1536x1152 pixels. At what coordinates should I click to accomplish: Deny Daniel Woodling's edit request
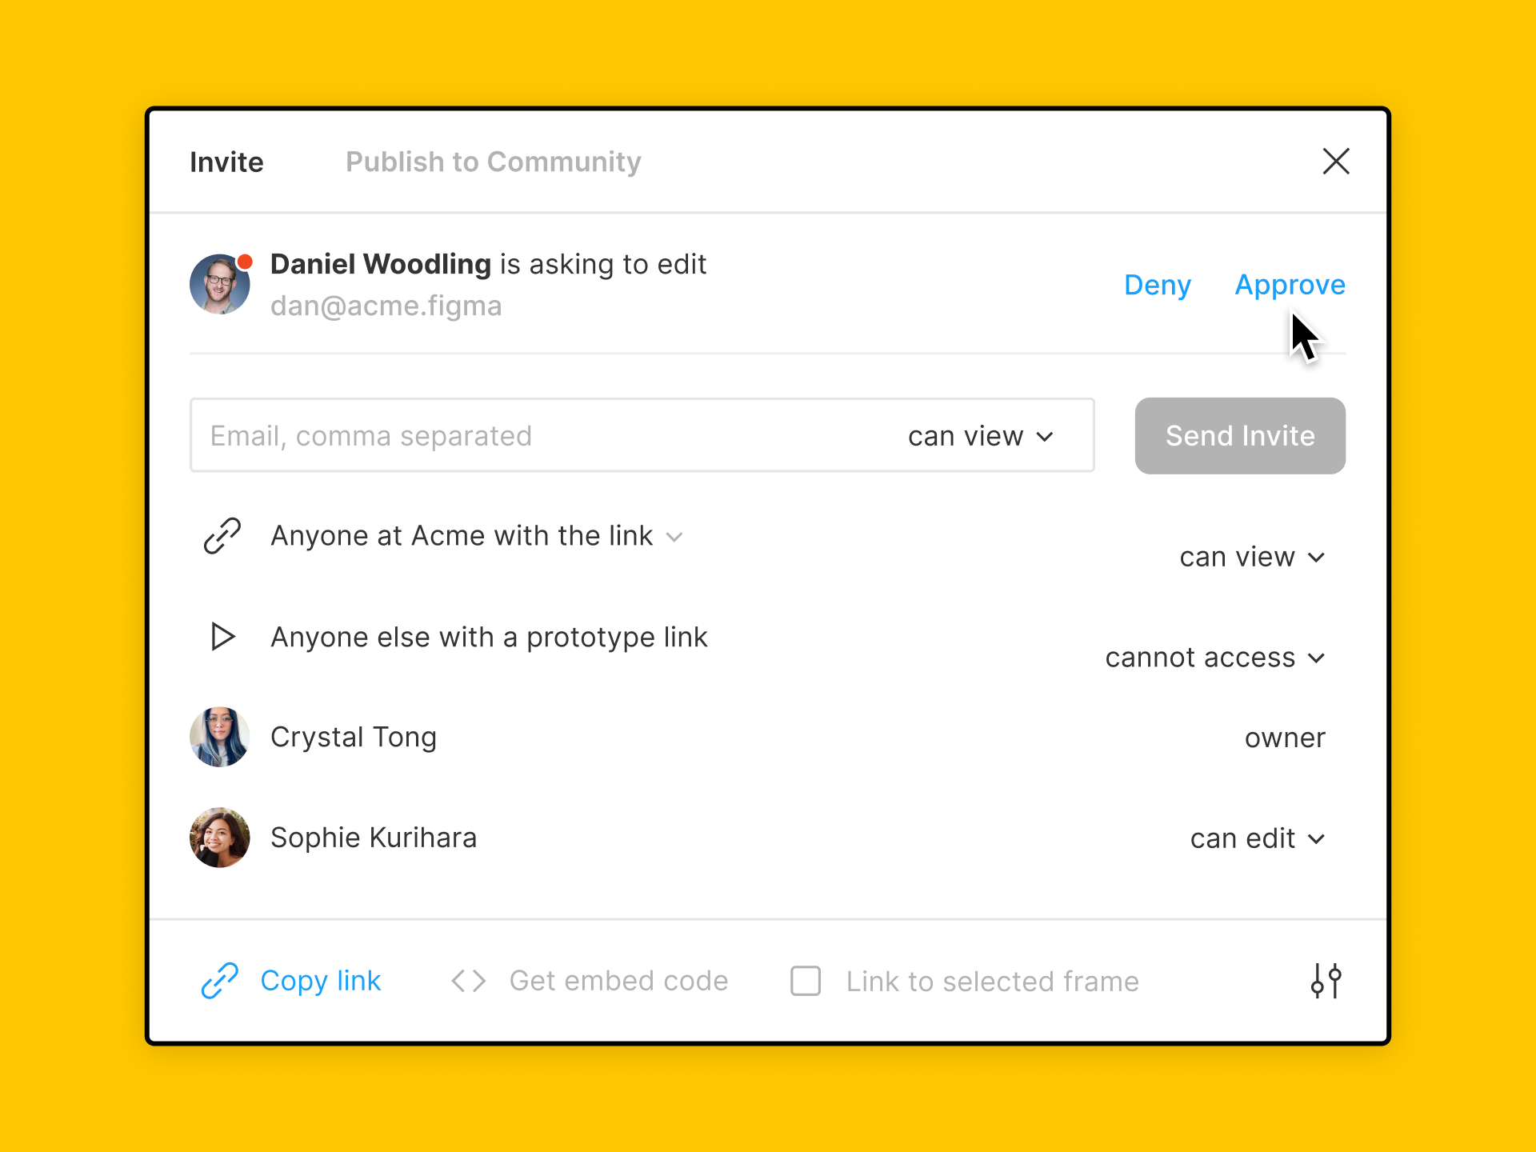point(1156,286)
